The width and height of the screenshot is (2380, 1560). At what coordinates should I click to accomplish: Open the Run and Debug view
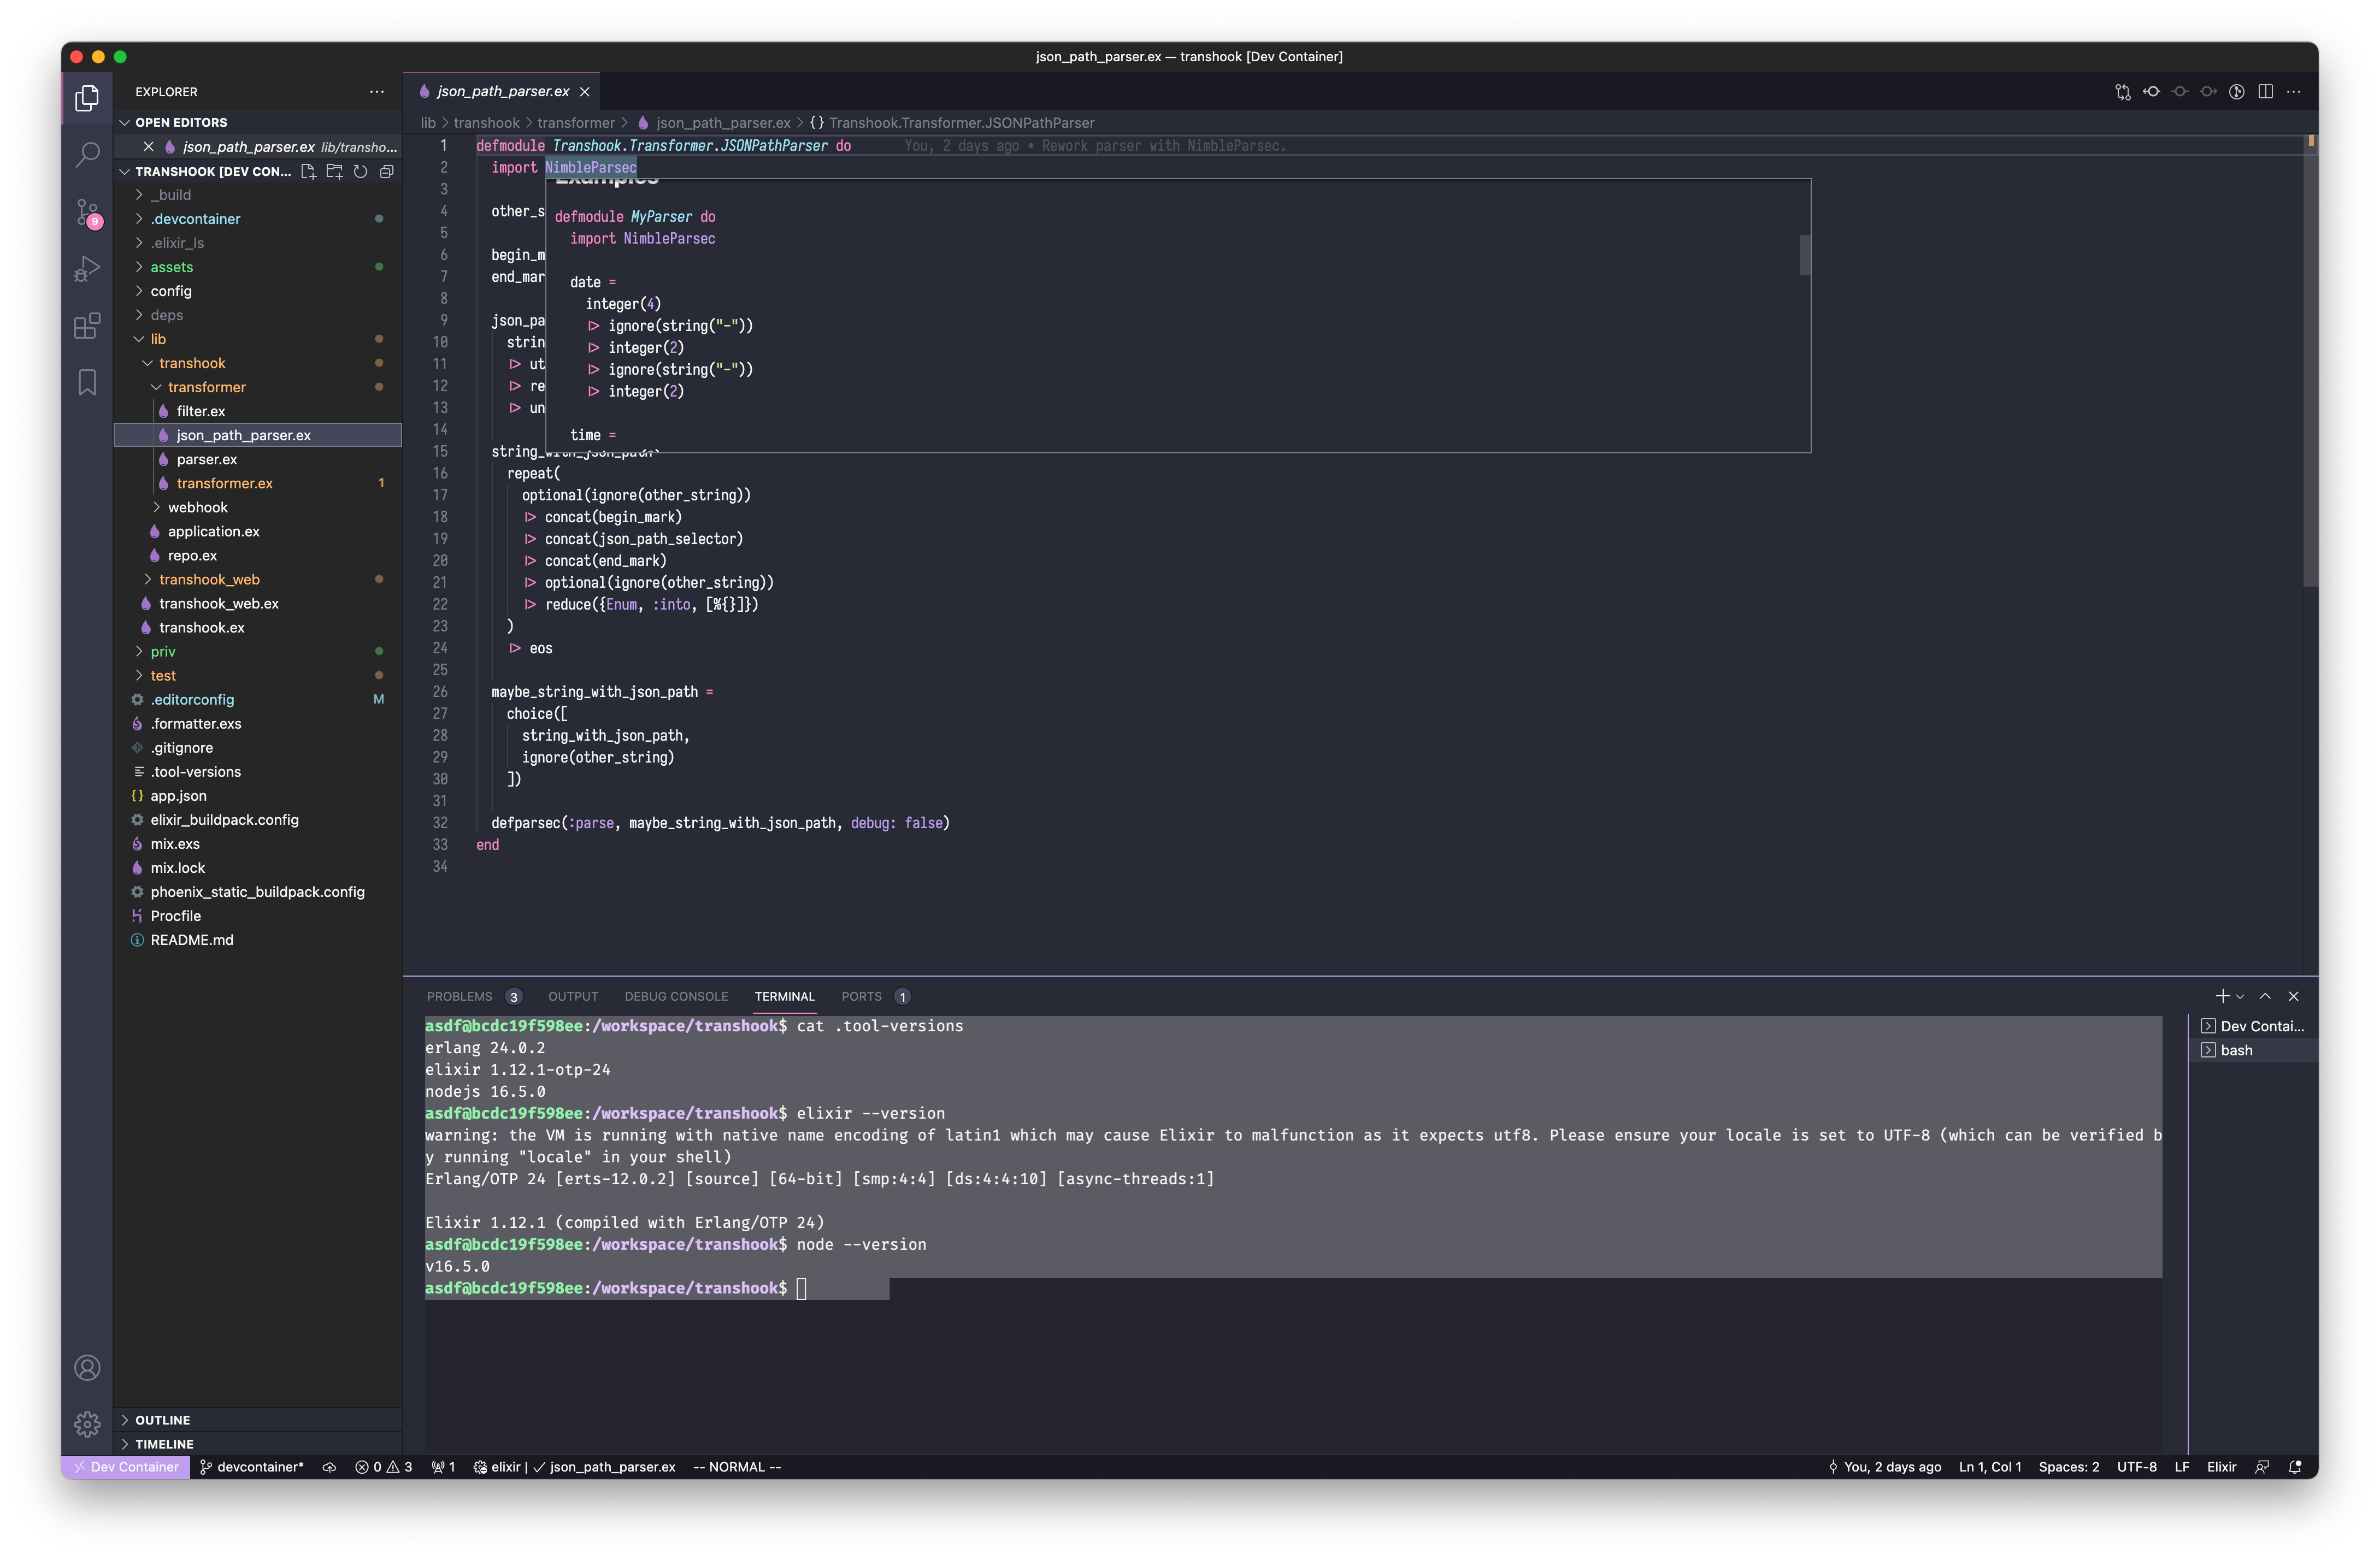[x=87, y=269]
